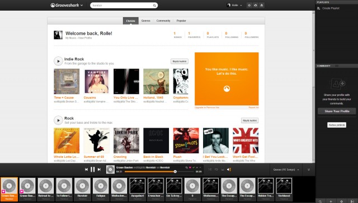Open the Songs count stat
Viewport: 358px width, 203px height.
[x=177, y=35]
